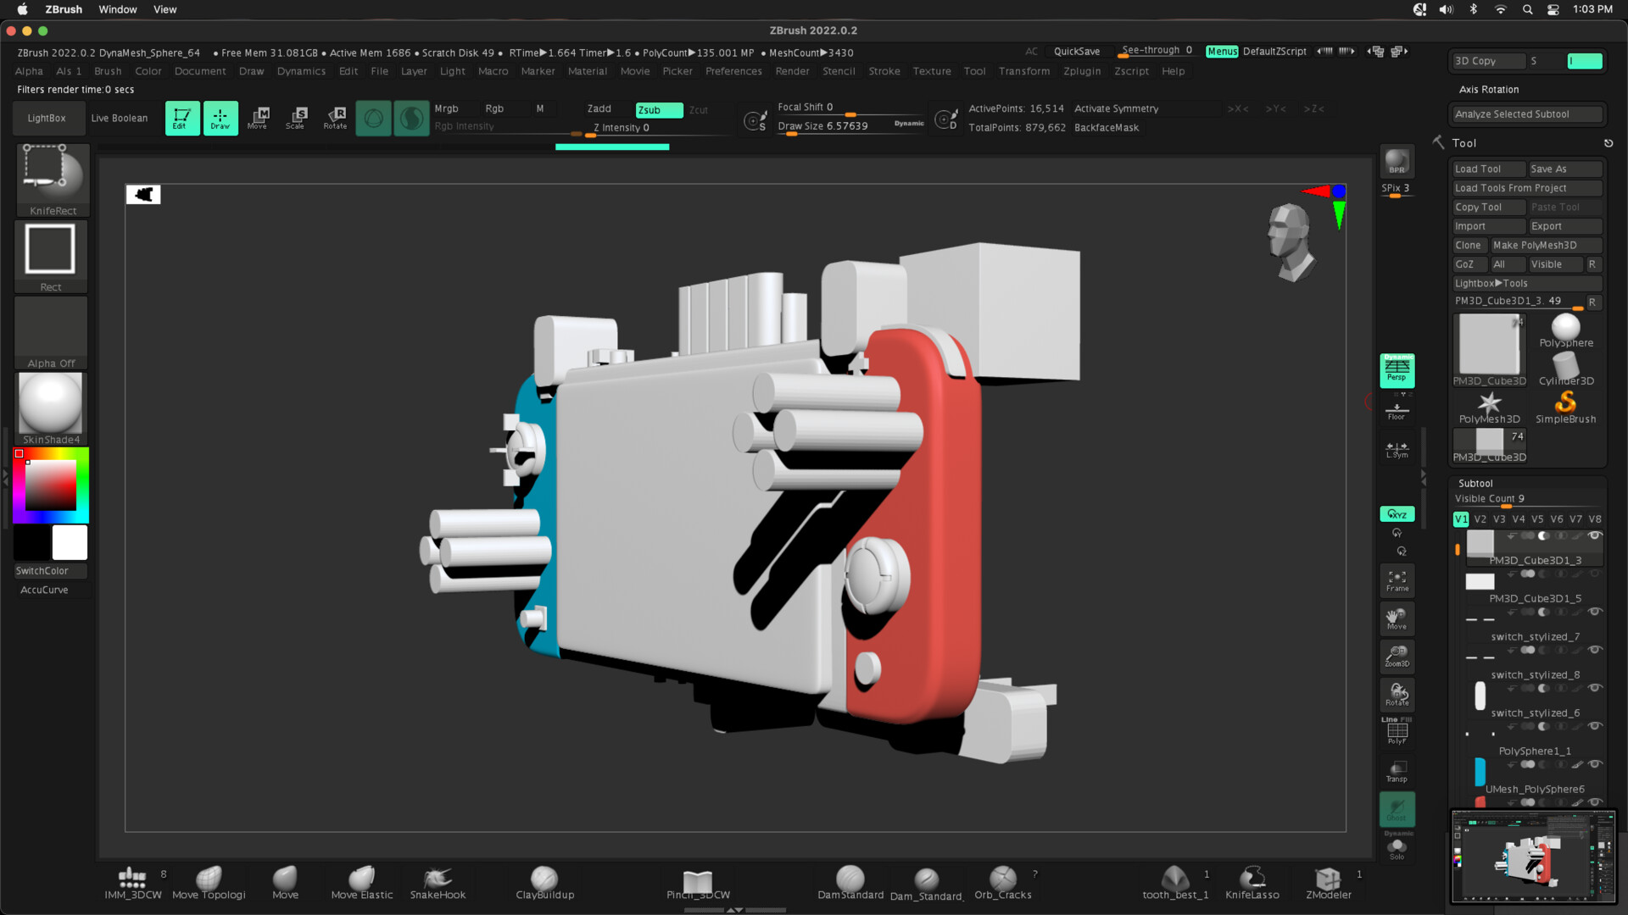This screenshot has height=915, width=1628.
Task: Select the PM3D_Cube3D1_5 subtool thumbnail
Action: (1480, 581)
